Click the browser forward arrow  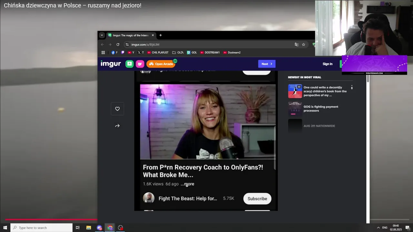click(x=110, y=44)
